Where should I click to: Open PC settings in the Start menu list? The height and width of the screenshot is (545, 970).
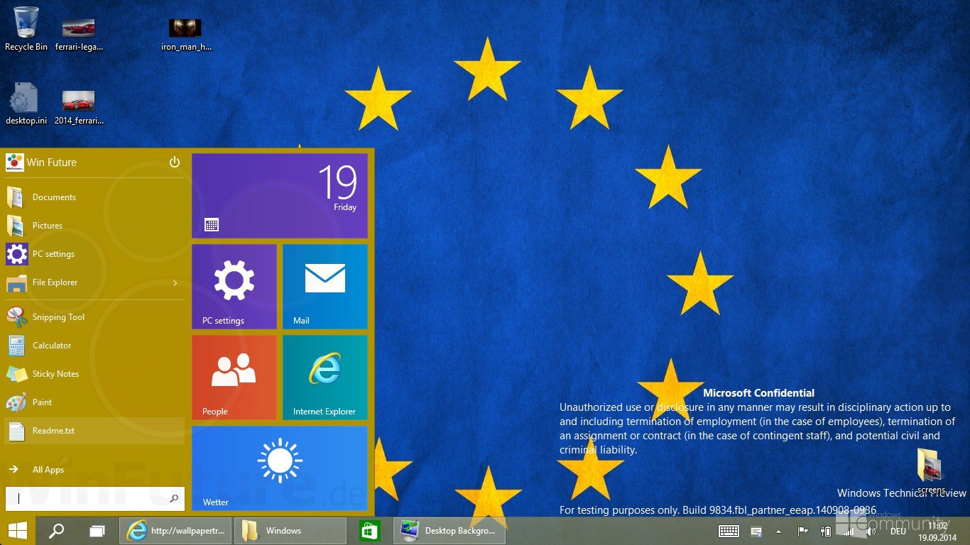94,254
